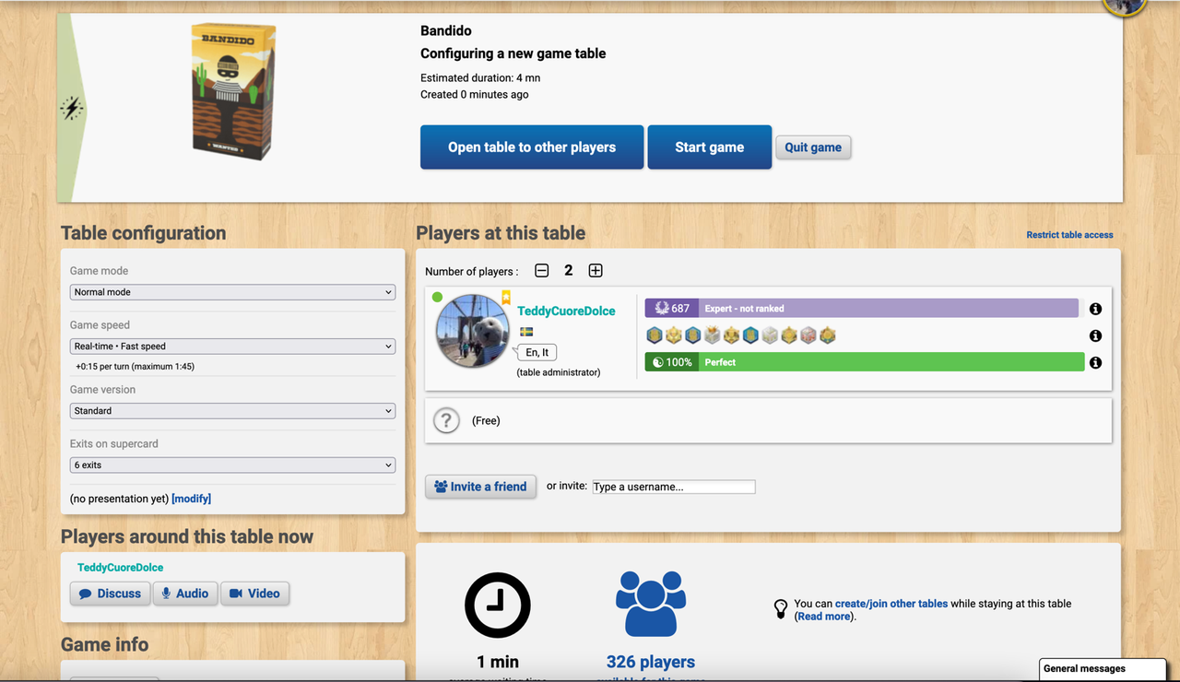Start the game now

710,147
